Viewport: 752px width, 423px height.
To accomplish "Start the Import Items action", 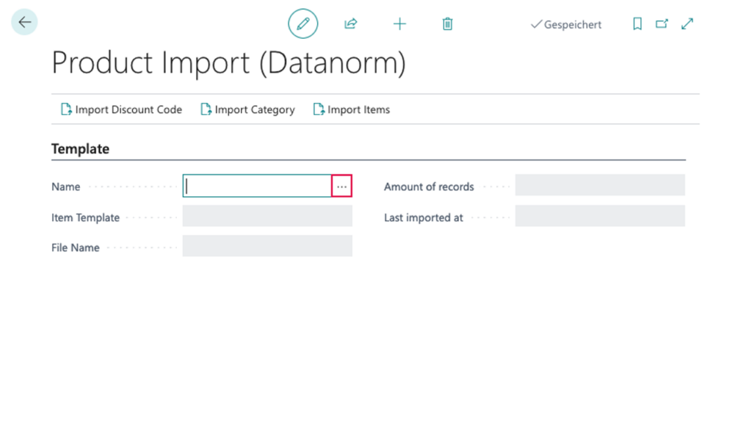I will 352,109.
